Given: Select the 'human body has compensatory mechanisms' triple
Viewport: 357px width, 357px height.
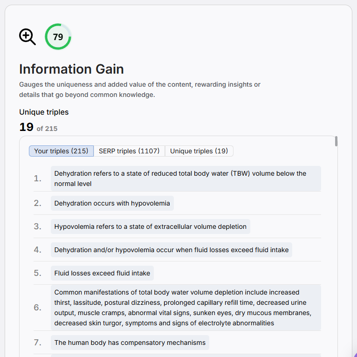Looking at the screenshot, I should (x=130, y=343).
